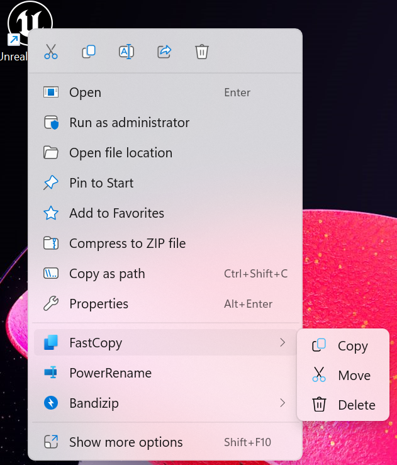The image size is (397, 465).
Task: Choose Run as administrator
Action: point(166,123)
